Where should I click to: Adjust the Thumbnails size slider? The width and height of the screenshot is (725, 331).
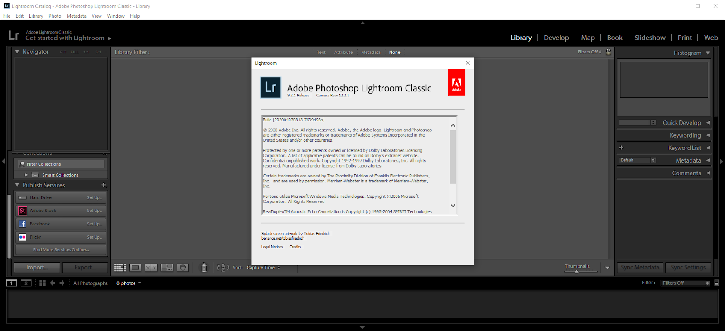[577, 272]
